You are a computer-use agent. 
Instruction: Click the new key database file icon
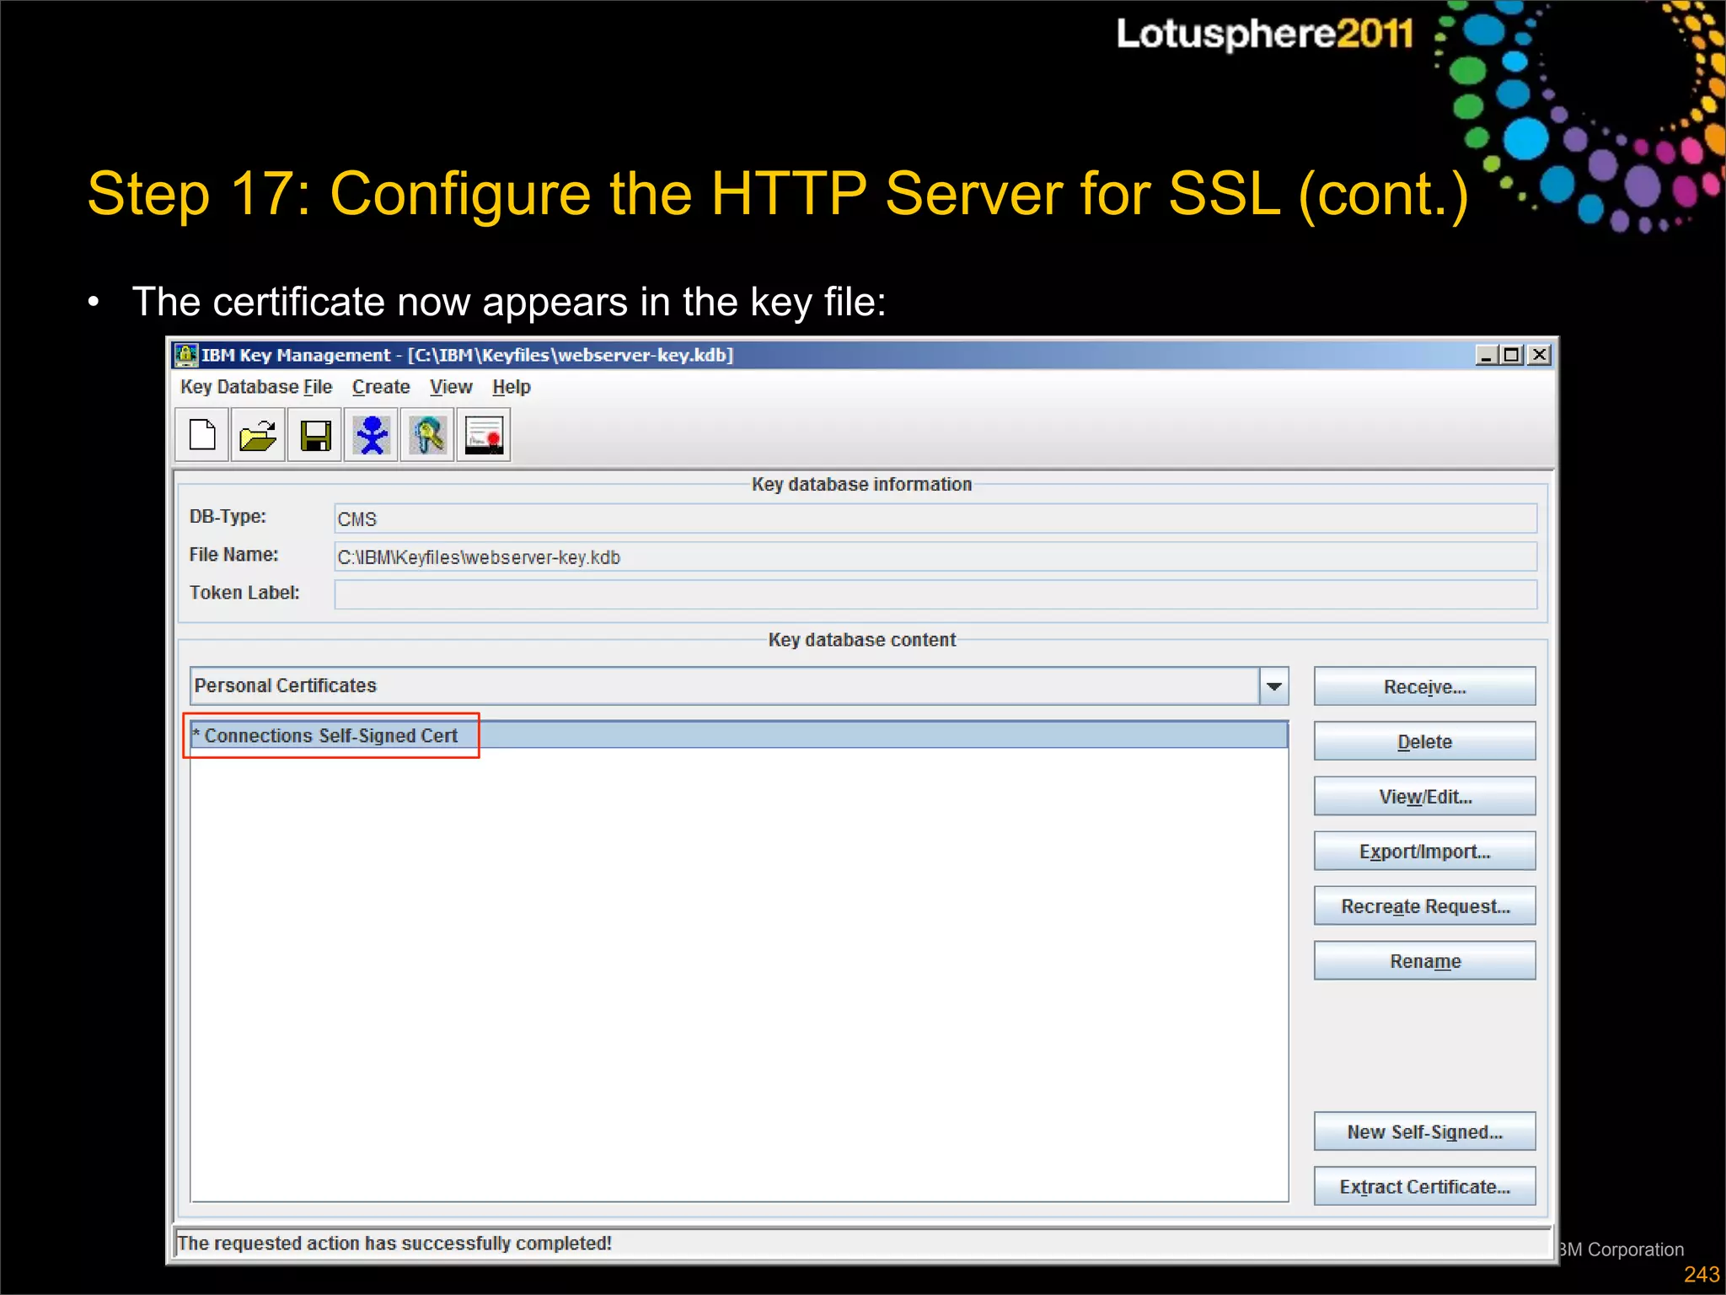tap(202, 435)
